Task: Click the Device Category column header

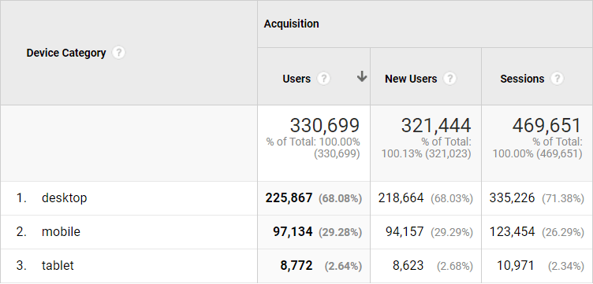Action: [66, 53]
